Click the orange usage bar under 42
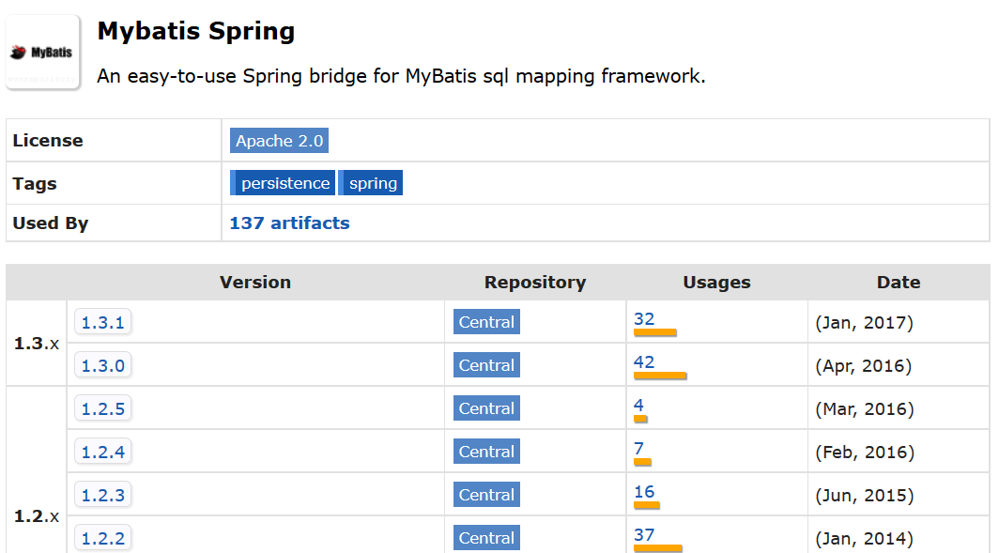Image resolution: width=999 pixels, height=553 pixels. point(660,376)
